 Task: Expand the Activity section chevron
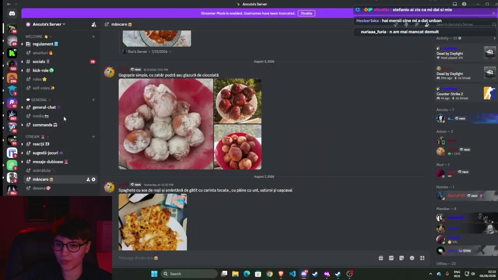(x=494, y=38)
